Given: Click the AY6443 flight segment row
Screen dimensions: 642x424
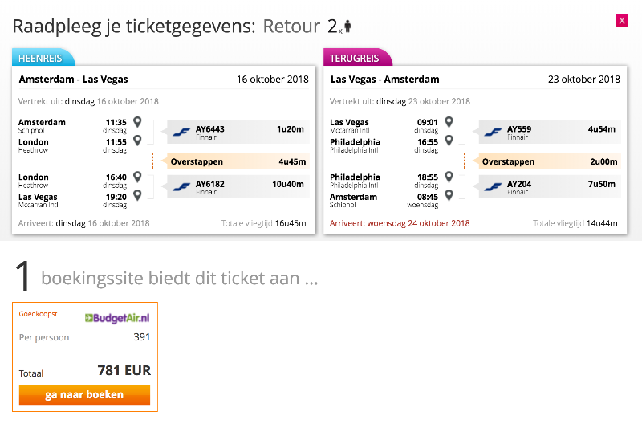Looking at the screenshot, I should [x=238, y=132].
